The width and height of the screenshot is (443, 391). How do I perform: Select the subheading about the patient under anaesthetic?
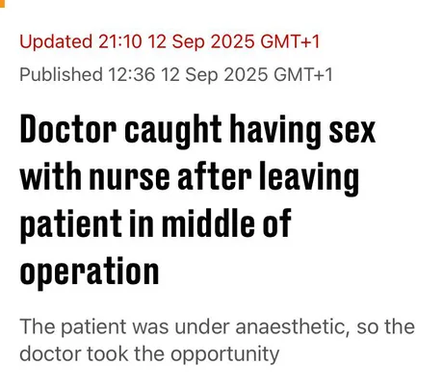coord(218,340)
